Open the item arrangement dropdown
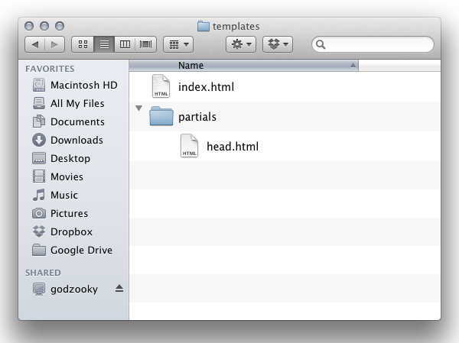Image resolution: width=459 pixels, height=343 pixels. tap(178, 44)
